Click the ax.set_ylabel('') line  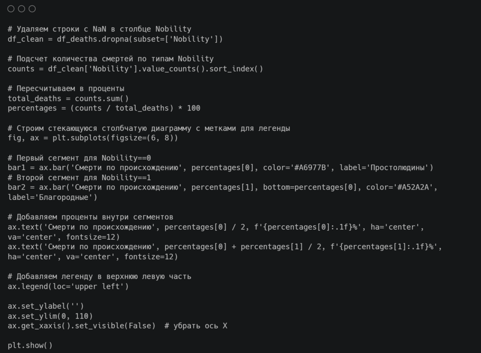click(x=45, y=306)
